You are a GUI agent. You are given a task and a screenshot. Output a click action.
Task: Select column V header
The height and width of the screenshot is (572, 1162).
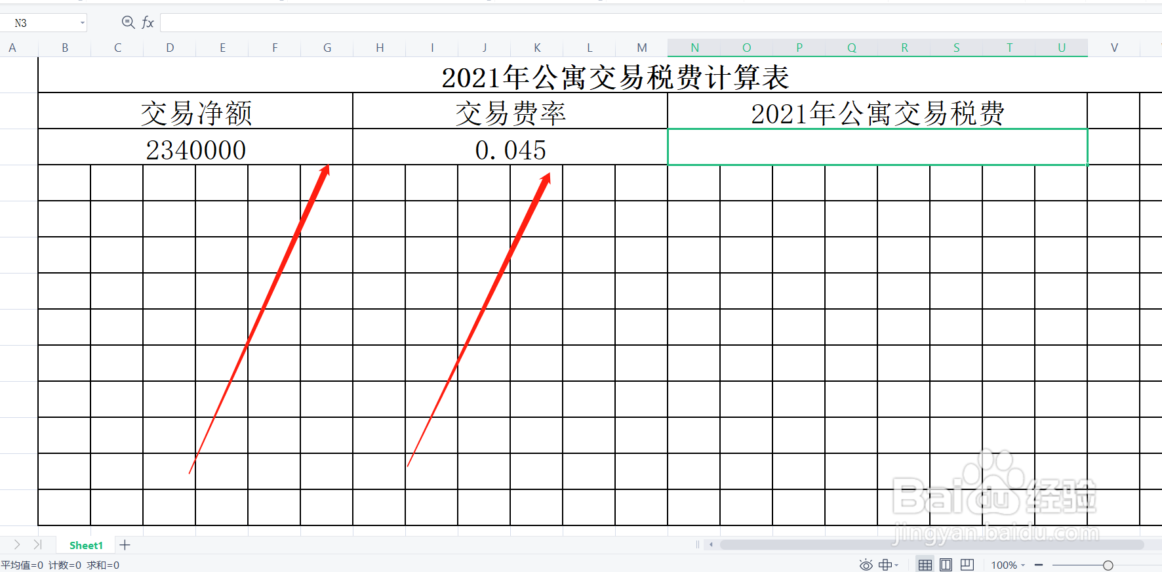[1114, 47]
